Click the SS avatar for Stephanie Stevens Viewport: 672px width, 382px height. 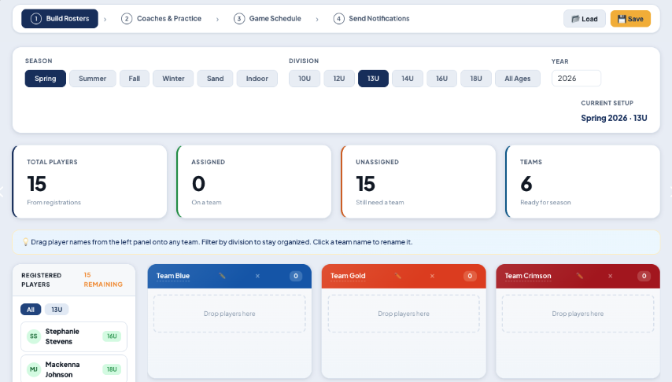(x=33, y=336)
